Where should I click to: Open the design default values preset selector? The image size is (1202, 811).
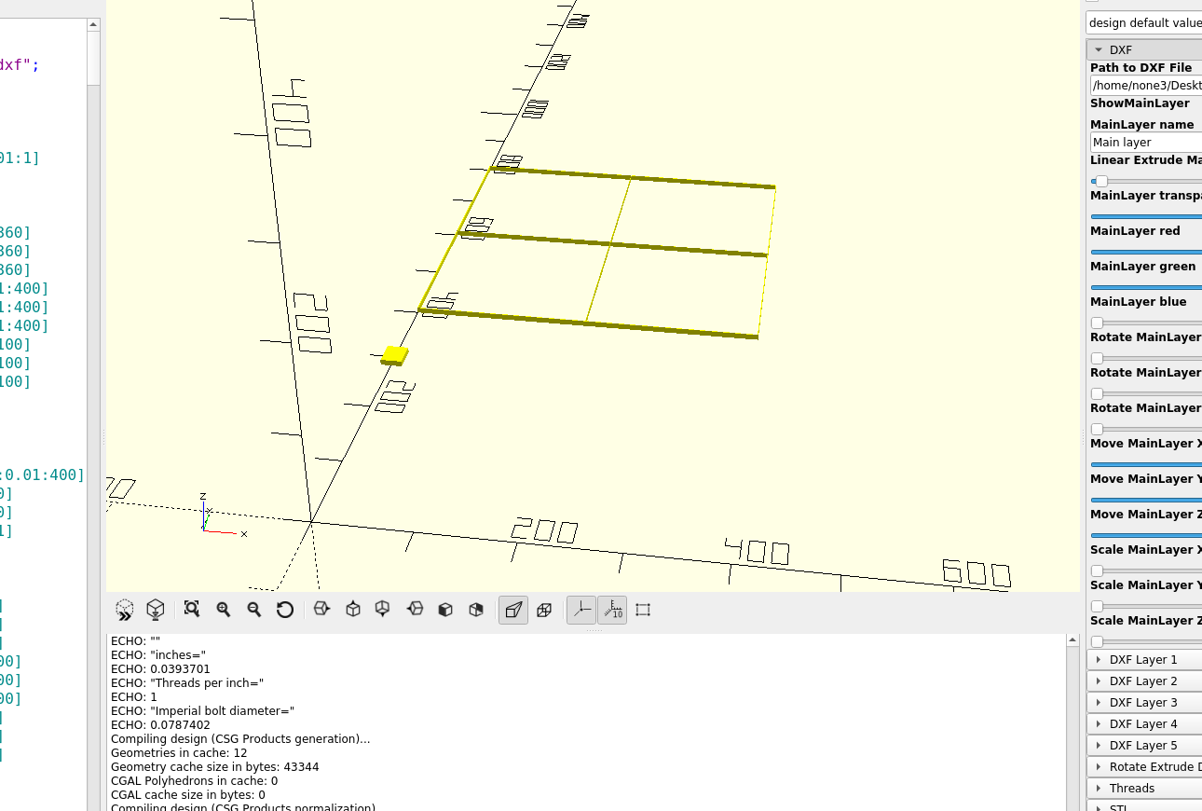[1144, 22]
